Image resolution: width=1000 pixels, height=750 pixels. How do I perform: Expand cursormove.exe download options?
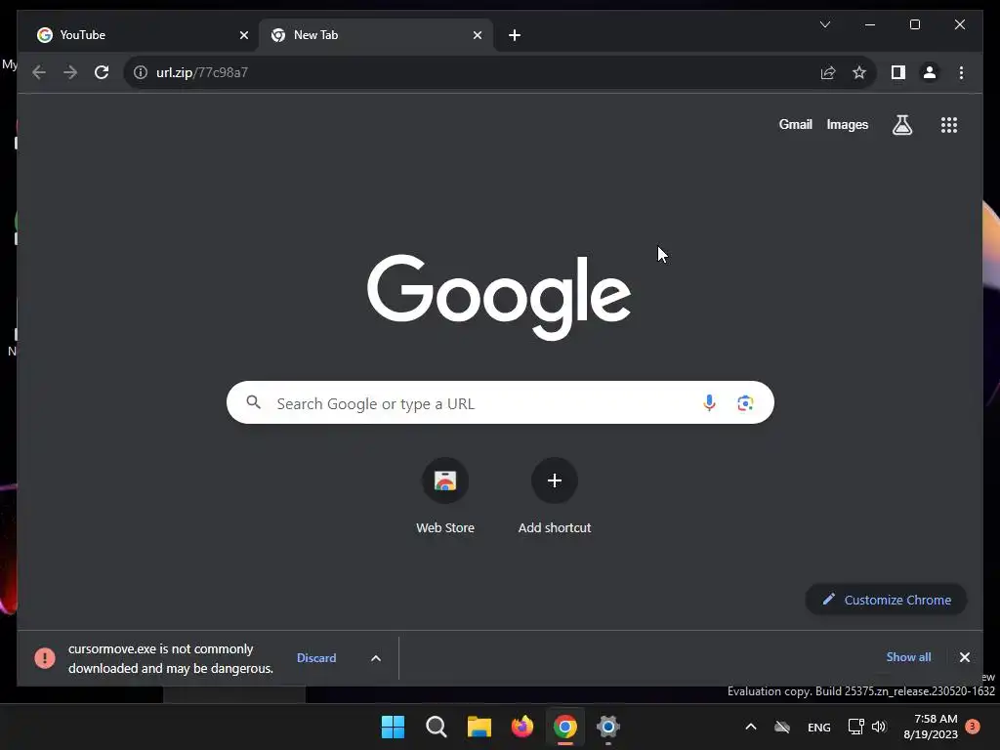pyautogui.click(x=376, y=658)
